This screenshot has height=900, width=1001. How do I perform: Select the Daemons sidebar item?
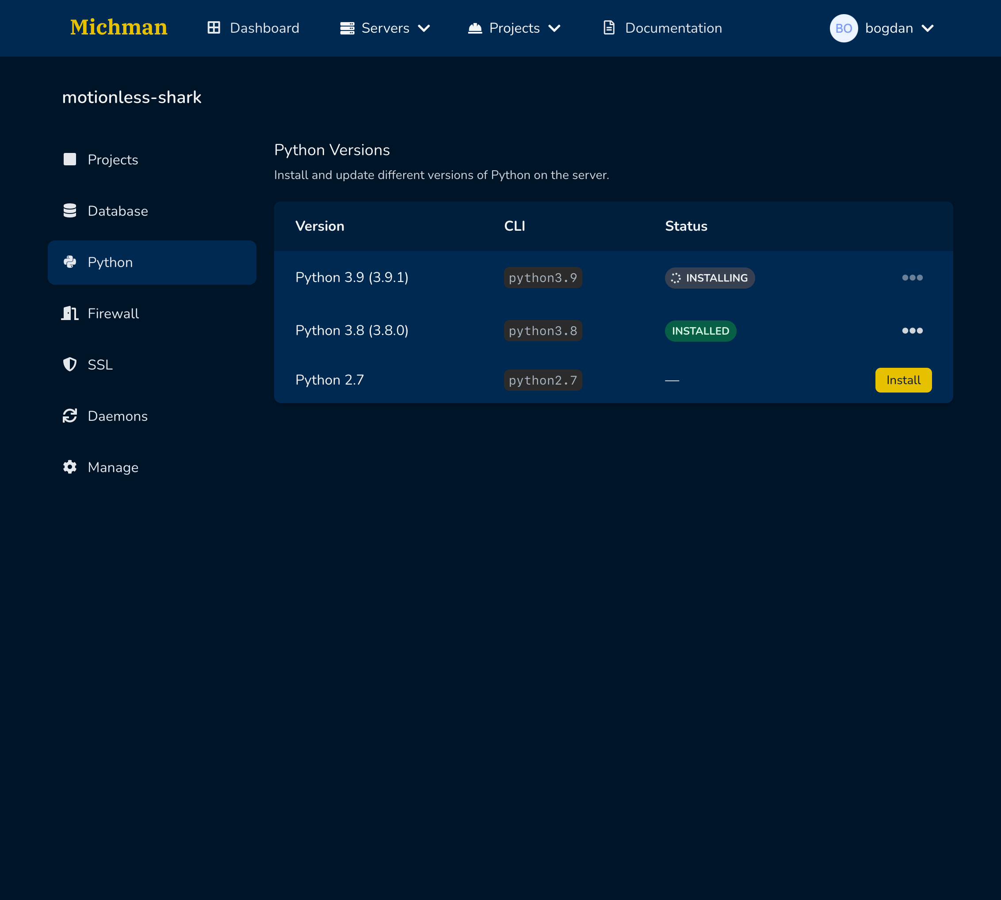pyautogui.click(x=118, y=416)
